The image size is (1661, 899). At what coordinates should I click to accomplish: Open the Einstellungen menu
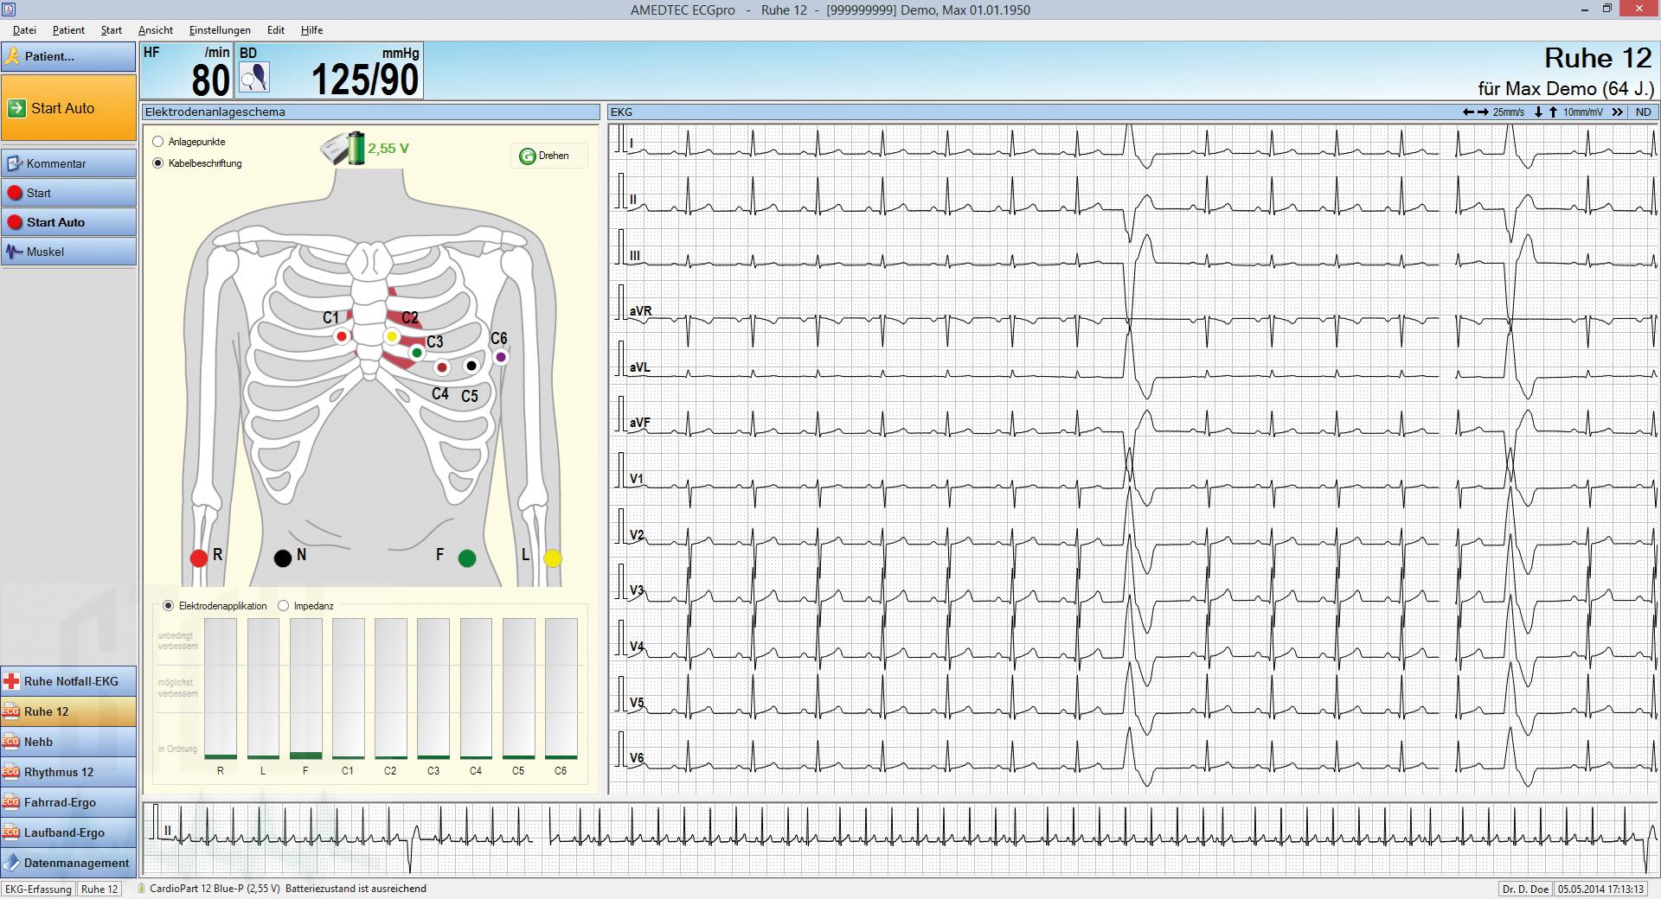[220, 30]
